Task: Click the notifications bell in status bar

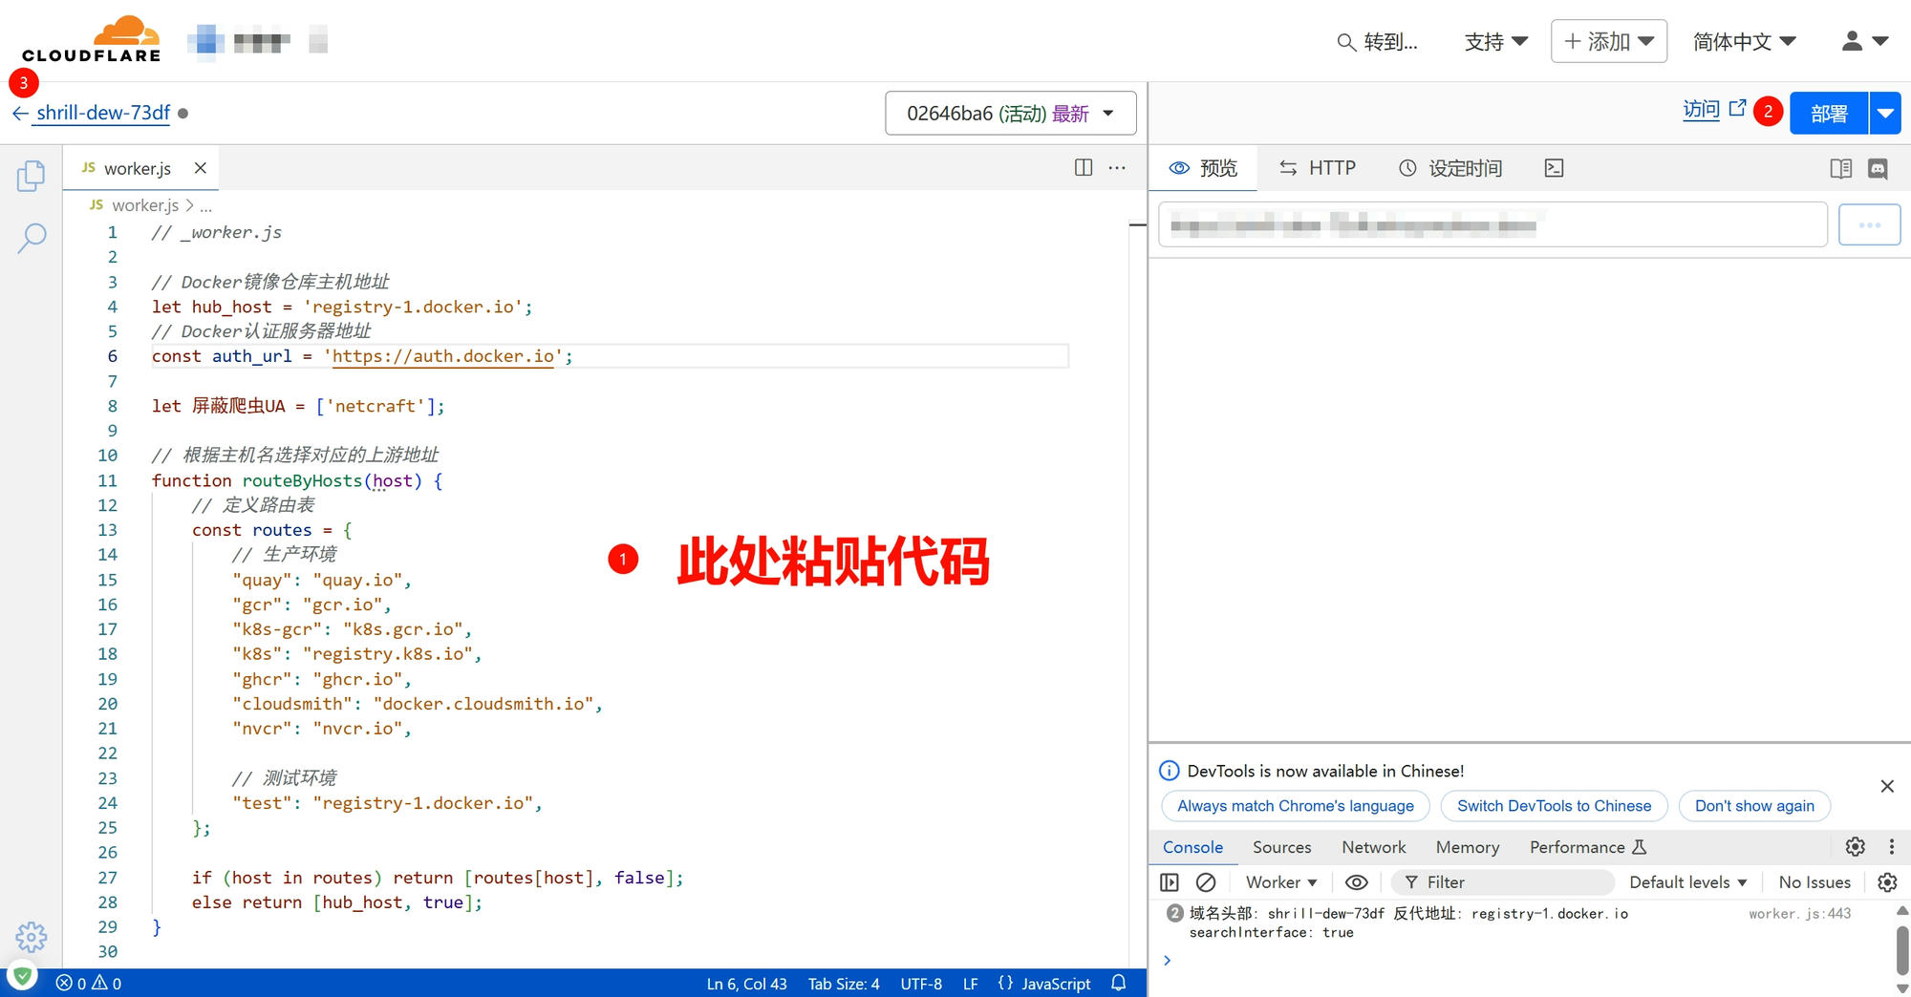Action: coord(1119,983)
